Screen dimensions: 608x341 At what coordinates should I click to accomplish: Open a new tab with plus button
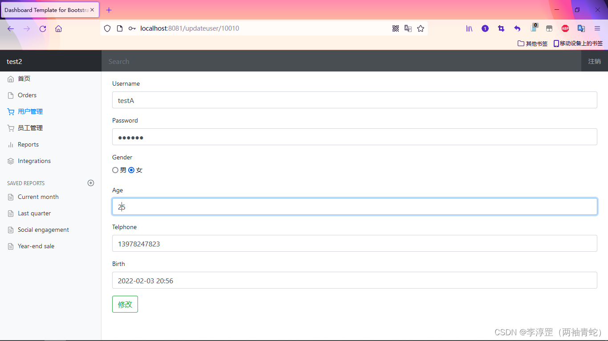pyautogui.click(x=109, y=10)
